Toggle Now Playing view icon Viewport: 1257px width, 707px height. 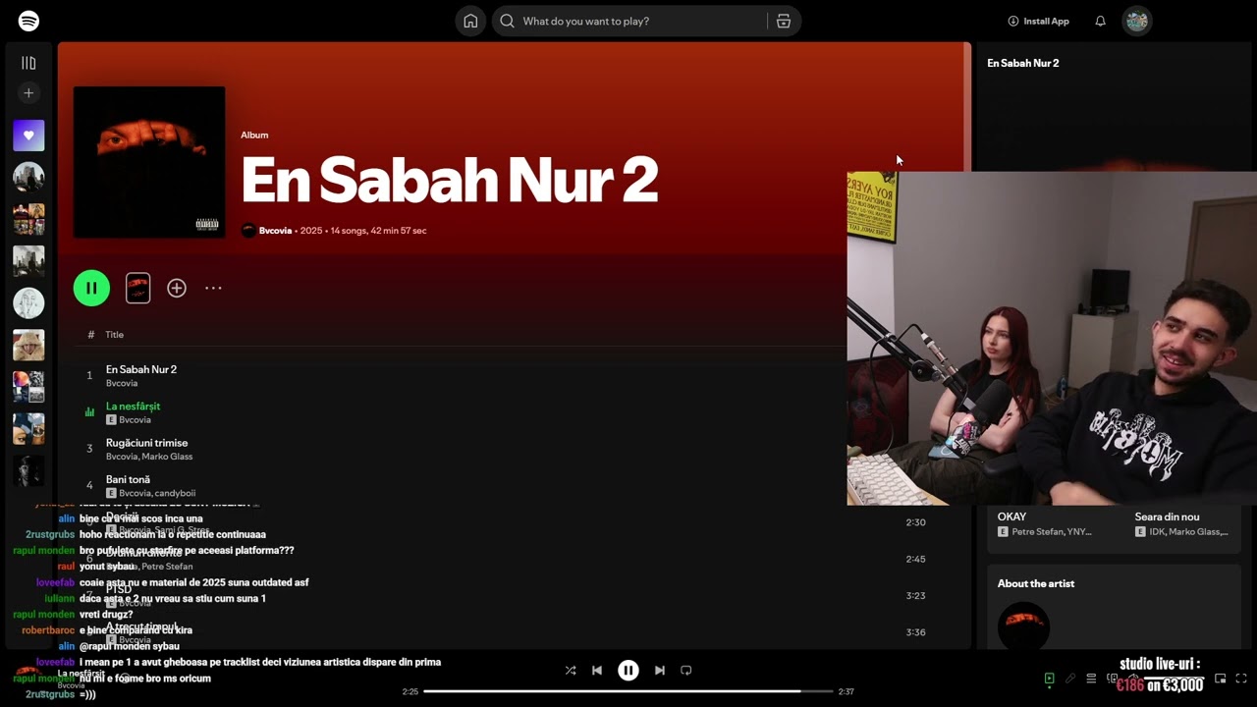coord(1049,679)
